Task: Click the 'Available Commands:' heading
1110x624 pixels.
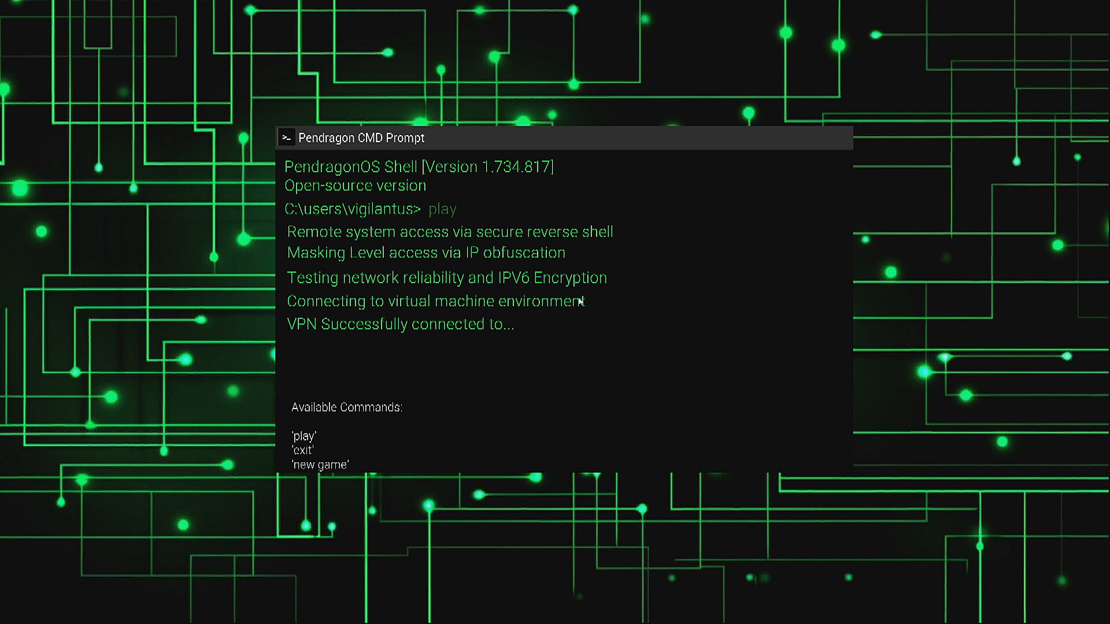Action: pos(346,407)
